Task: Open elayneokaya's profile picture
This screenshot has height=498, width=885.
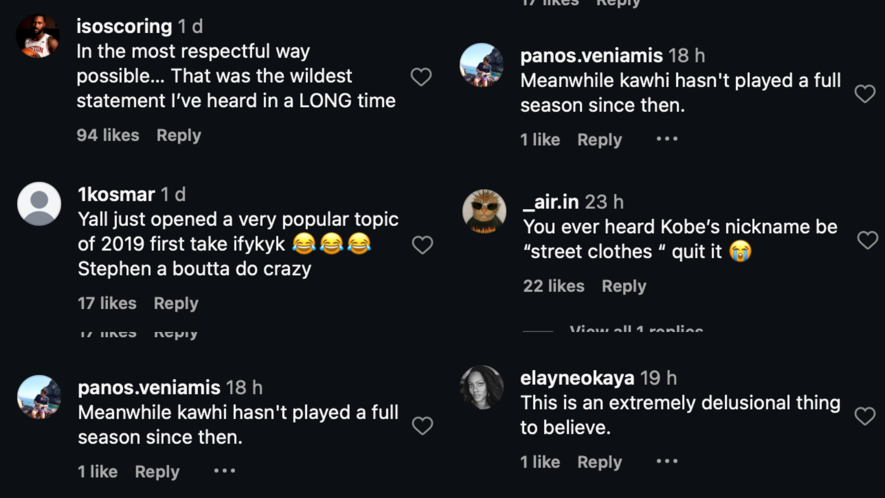Action: 482,387
